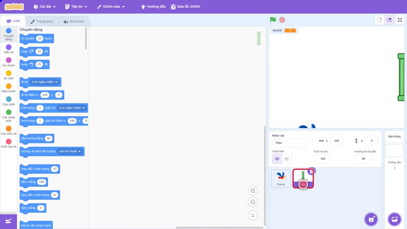Open the code tab
The image size is (407, 229).
click(x=13, y=21)
